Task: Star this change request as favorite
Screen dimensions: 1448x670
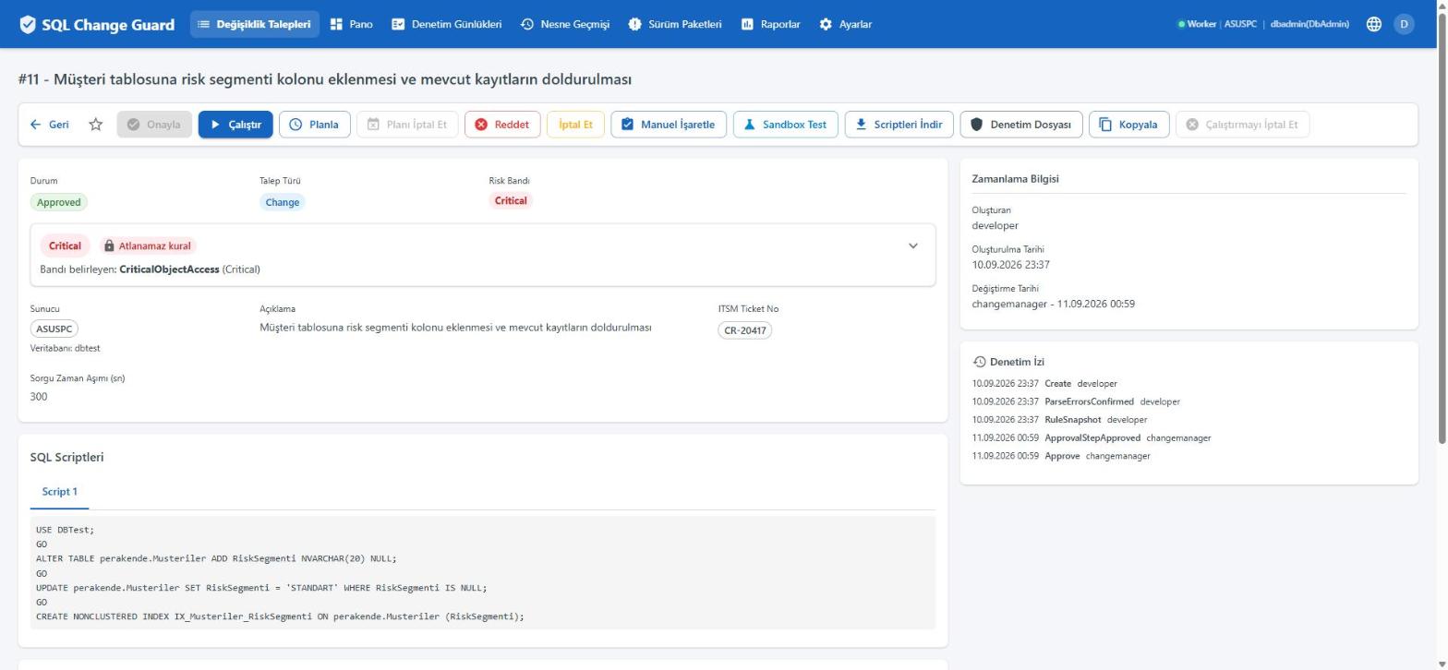Action: (95, 125)
